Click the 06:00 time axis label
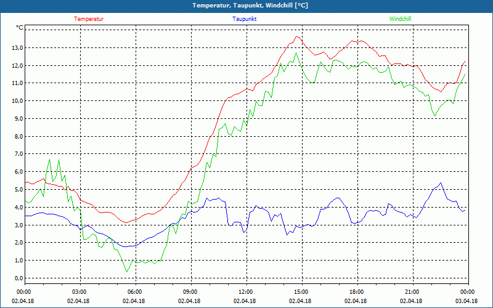 (x=134, y=292)
